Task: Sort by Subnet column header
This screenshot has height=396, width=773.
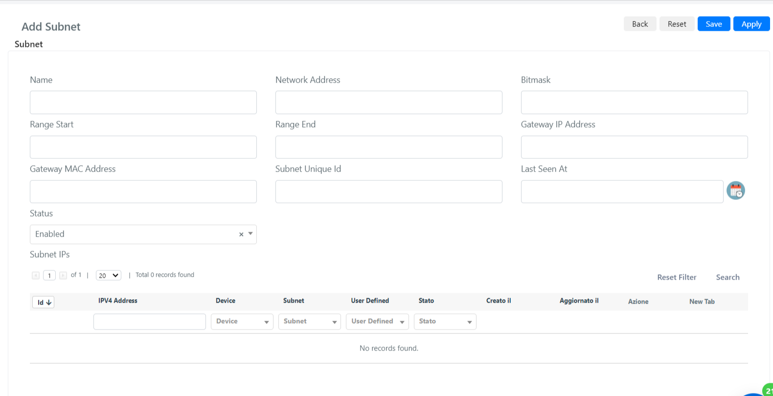Action: click(294, 301)
